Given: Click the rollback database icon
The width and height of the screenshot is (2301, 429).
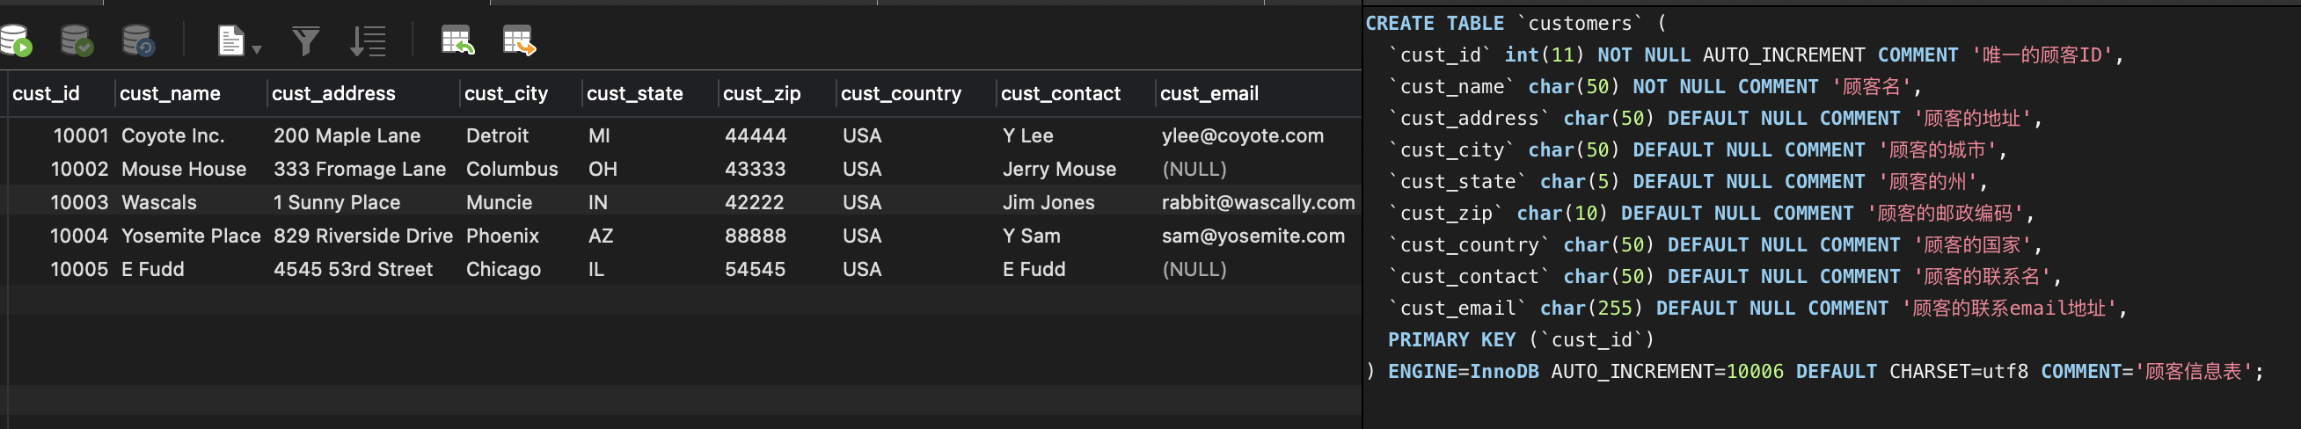Looking at the screenshot, I should tap(137, 41).
